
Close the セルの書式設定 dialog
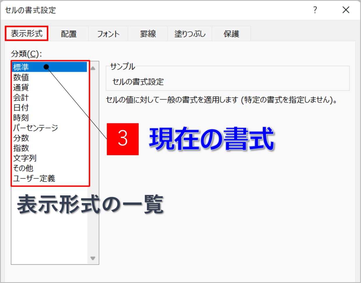346,10
